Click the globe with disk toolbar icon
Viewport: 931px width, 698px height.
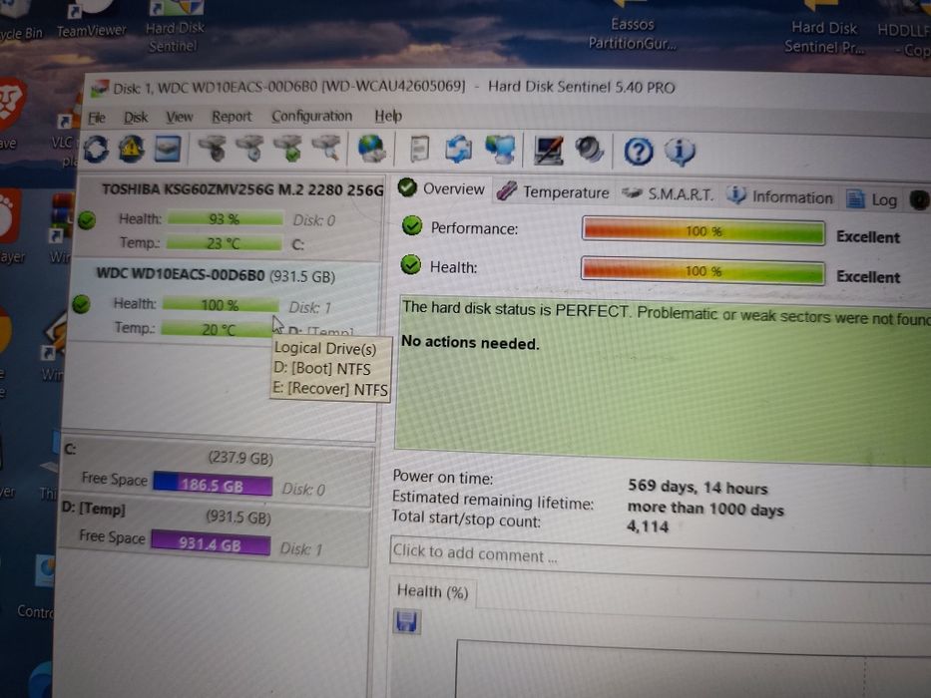[372, 149]
